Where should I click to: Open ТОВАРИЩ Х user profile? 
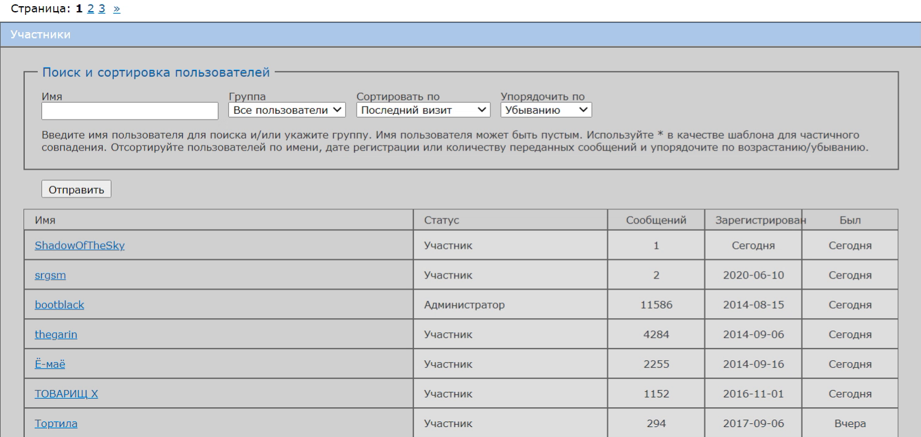(x=66, y=394)
